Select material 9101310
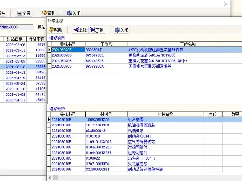 pos(93,136)
